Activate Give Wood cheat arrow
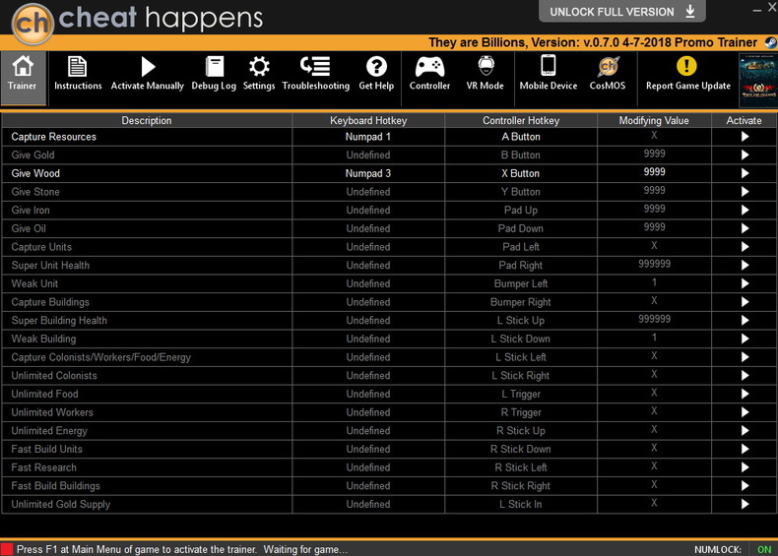778x556 pixels. (x=745, y=173)
